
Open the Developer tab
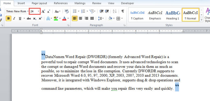point(127,3)
